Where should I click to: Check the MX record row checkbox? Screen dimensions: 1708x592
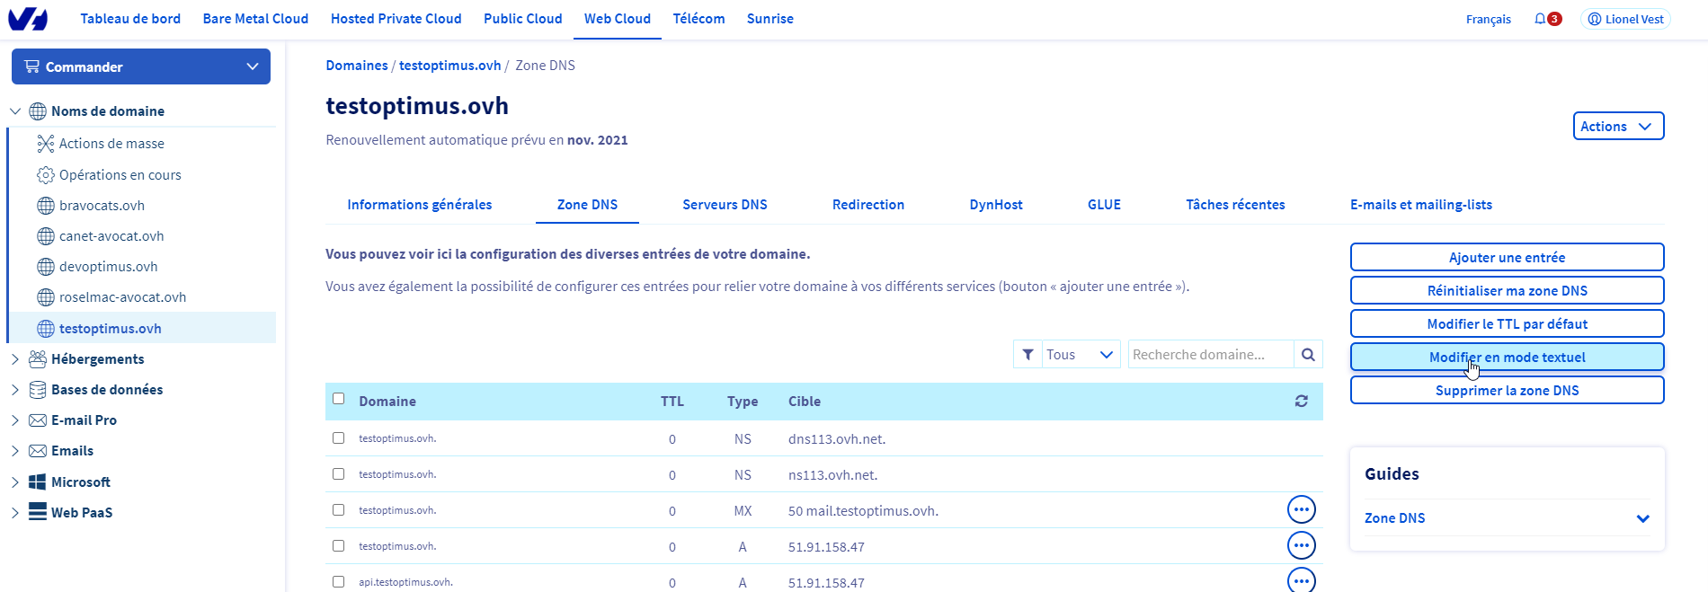tap(339, 510)
